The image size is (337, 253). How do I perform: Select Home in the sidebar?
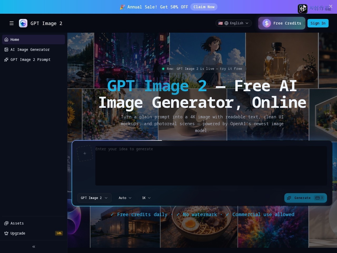(x=33, y=40)
